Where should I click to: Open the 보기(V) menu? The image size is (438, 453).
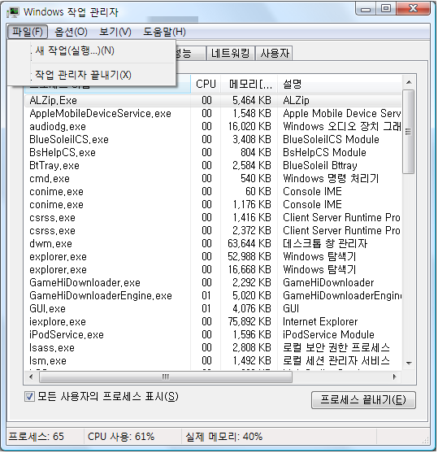(x=115, y=32)
